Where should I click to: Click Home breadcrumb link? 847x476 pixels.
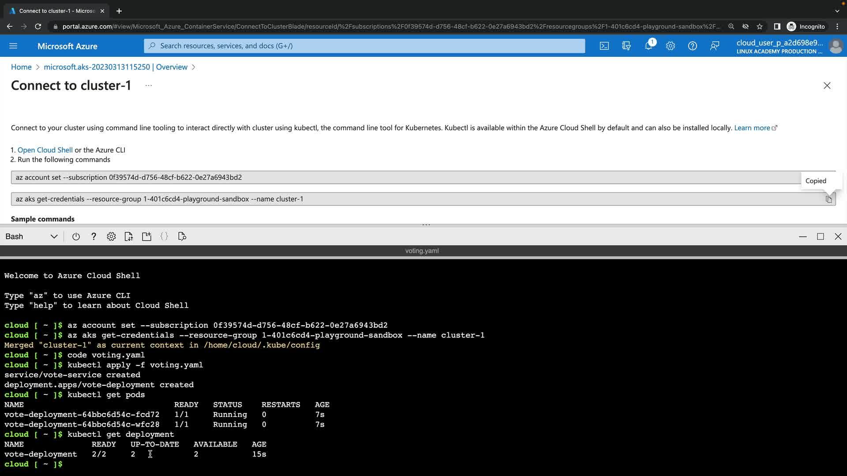[x=21, y=67]
